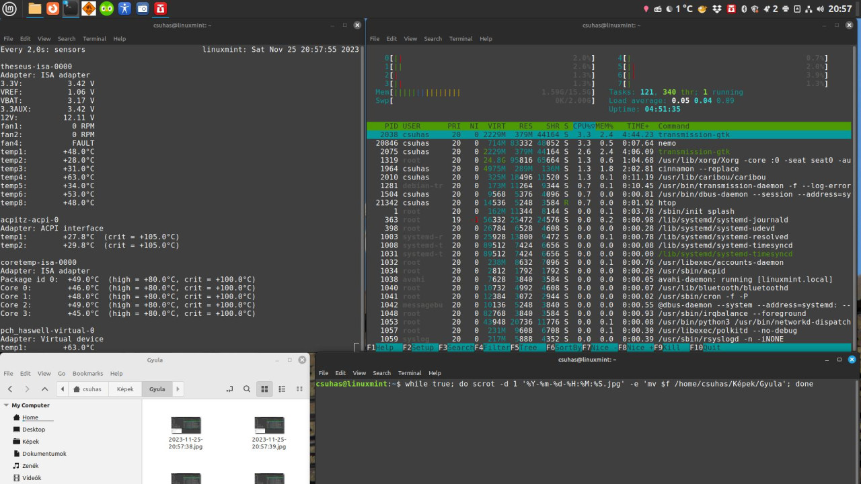Image resolution: width=861 pixels, height=484 pixels.
Task: Open Bluetooth tray menu
Action: pos(744,9)
